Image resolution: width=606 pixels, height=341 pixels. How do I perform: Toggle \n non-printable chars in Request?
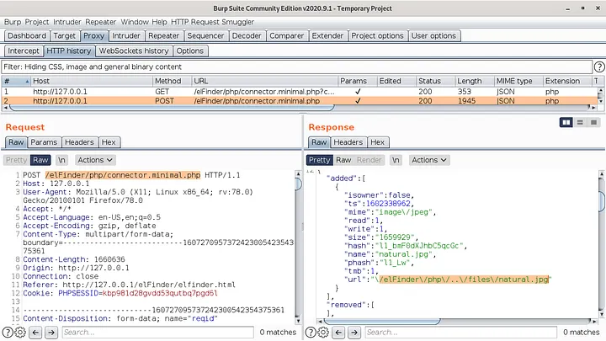point(61,160)
